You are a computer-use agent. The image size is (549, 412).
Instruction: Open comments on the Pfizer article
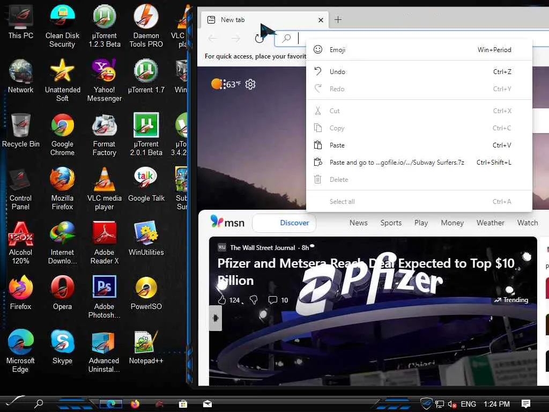(278, 300)
